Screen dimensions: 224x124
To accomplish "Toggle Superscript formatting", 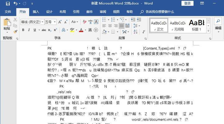I will 55,30.
